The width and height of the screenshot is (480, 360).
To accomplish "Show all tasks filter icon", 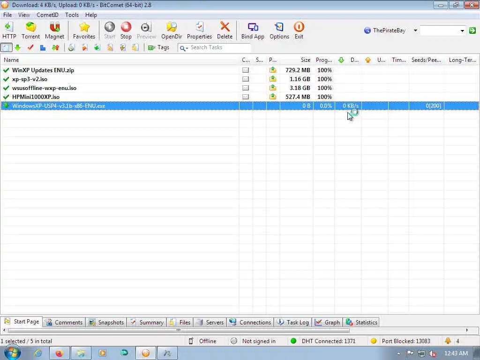I will (6, 47).
